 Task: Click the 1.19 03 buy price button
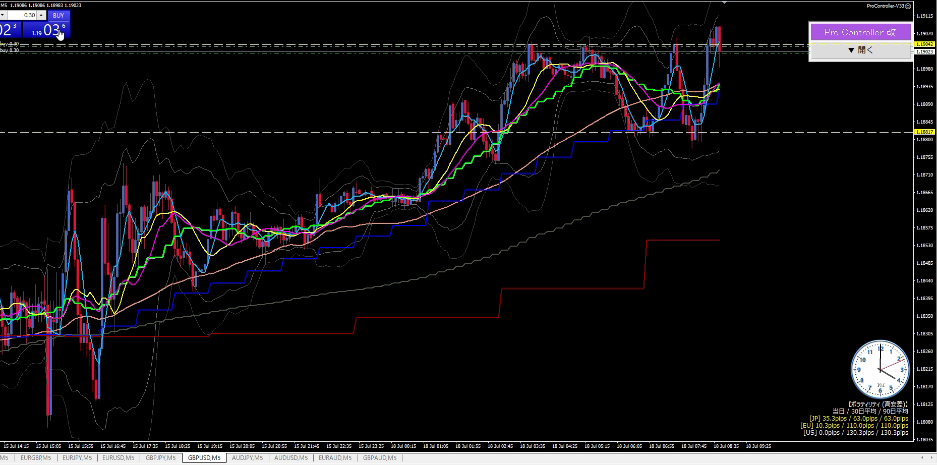point(47,30)
